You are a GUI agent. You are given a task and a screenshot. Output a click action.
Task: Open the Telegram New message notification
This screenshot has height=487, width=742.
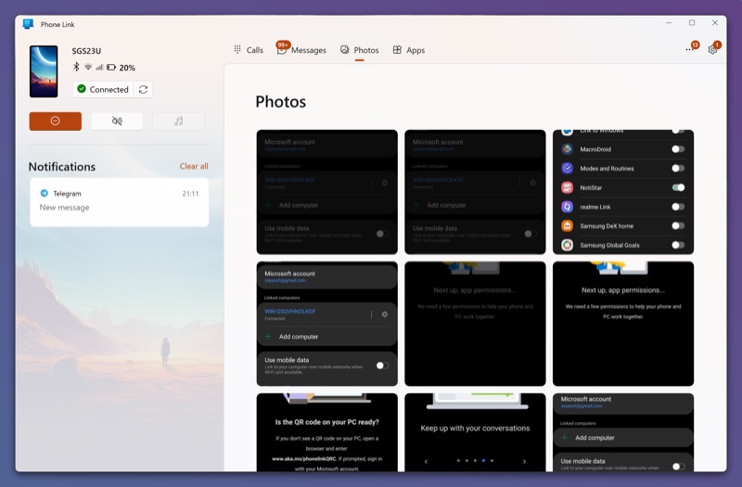120,202
